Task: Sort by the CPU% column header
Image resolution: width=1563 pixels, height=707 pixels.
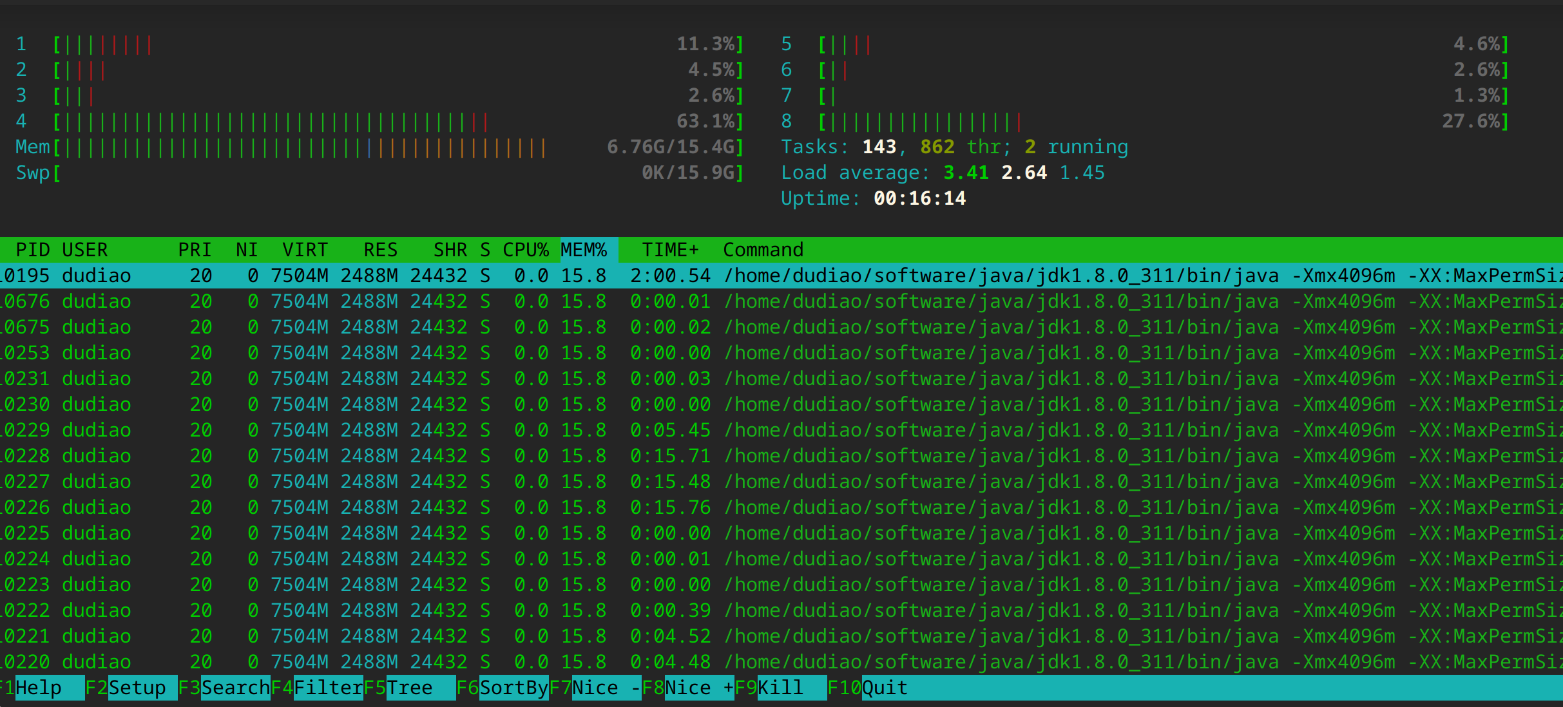Action: tap(525, 250)
